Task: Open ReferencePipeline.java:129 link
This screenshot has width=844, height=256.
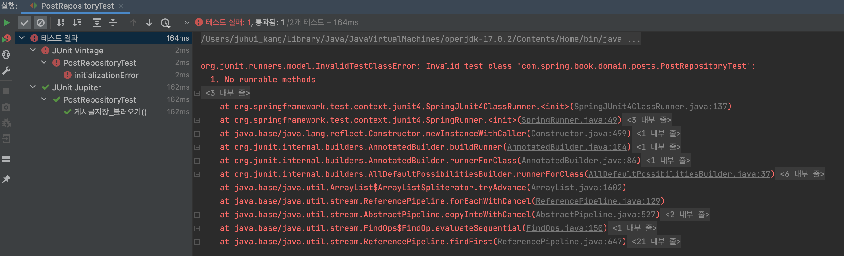Action: click(598, 201)
